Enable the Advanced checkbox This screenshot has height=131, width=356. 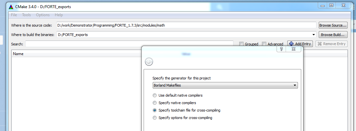pos(264,44)
